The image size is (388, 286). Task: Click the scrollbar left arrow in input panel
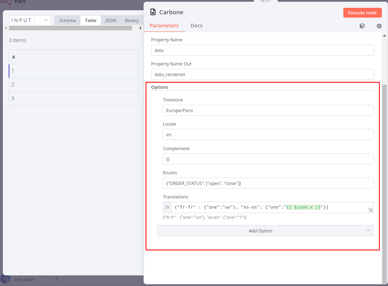click(6, 28)
